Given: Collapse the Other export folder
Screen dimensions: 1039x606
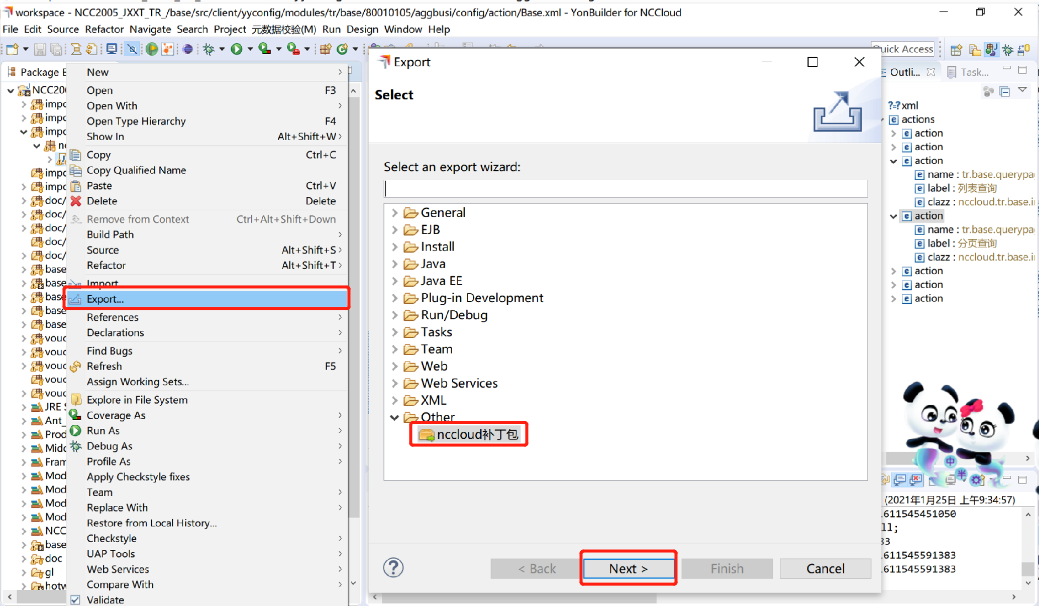Looking at the screenshot, I should pos(395,417).
